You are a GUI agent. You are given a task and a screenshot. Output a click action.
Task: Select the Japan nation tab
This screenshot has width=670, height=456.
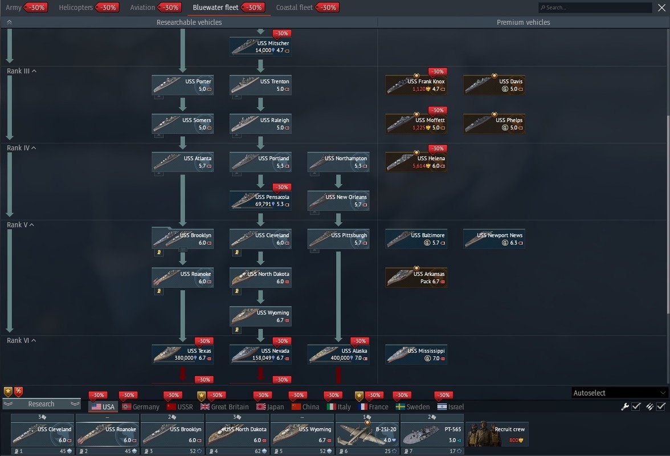pyautogui.click(x=270, y=407)
